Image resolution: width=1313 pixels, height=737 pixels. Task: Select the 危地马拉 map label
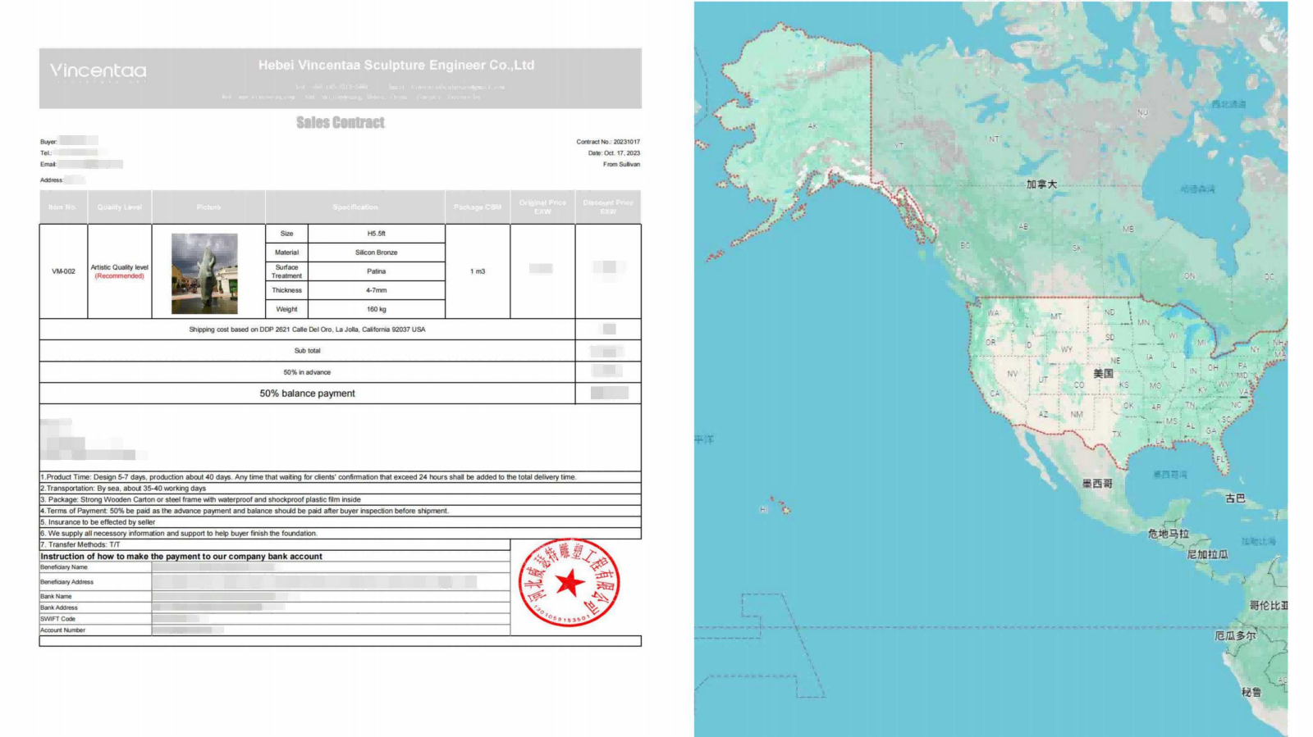[x=1168, y=534]
